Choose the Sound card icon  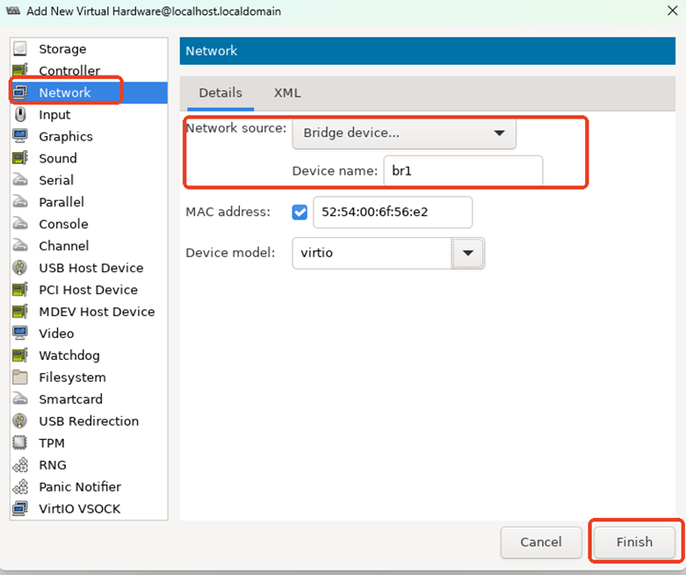click(20, 158)
